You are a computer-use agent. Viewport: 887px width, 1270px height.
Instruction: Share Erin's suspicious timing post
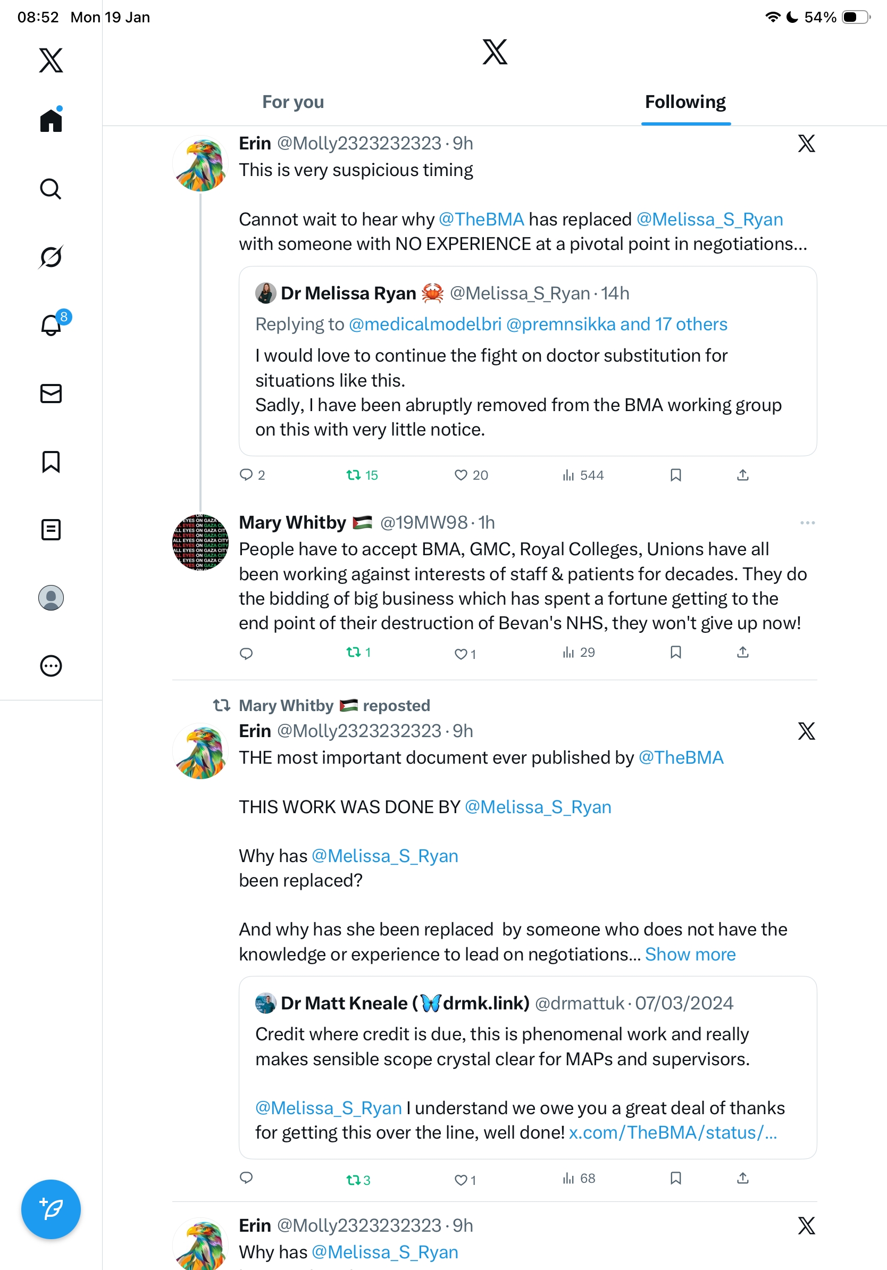click(743, 475)
